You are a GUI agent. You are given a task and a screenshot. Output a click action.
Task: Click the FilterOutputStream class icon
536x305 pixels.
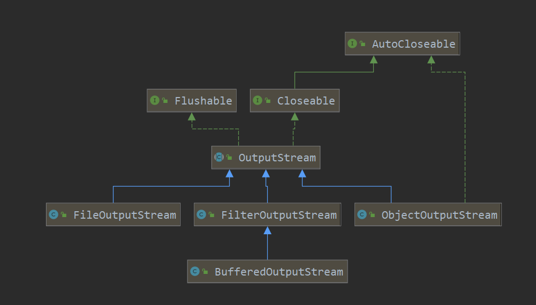click(x=201, y=215)
